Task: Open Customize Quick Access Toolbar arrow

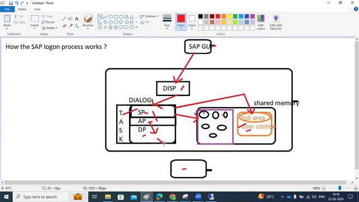Action: click(x=27, y=3)
